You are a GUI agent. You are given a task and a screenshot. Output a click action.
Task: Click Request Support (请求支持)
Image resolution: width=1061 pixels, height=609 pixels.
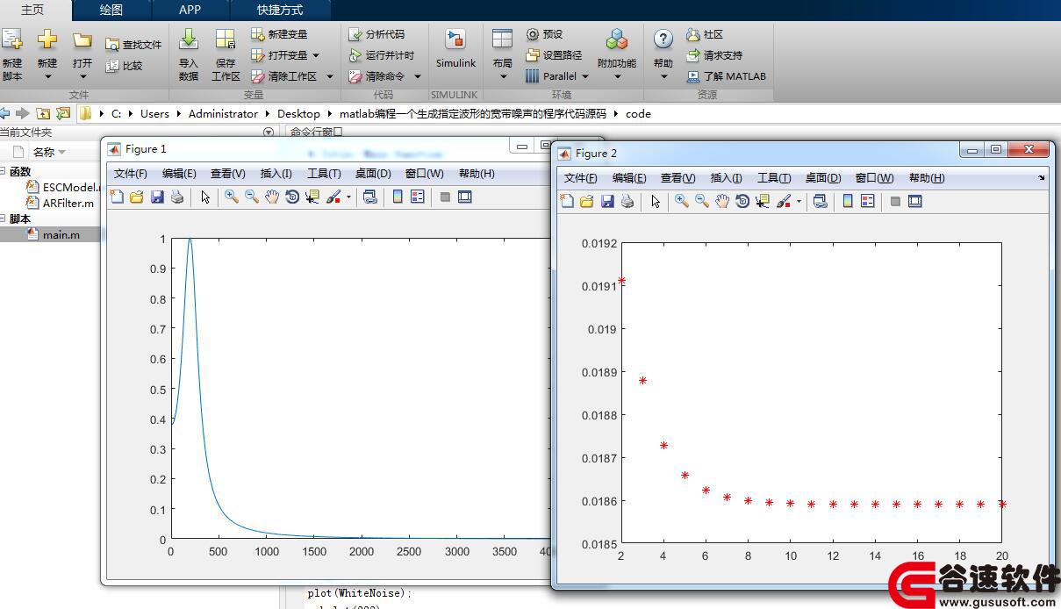714,55
